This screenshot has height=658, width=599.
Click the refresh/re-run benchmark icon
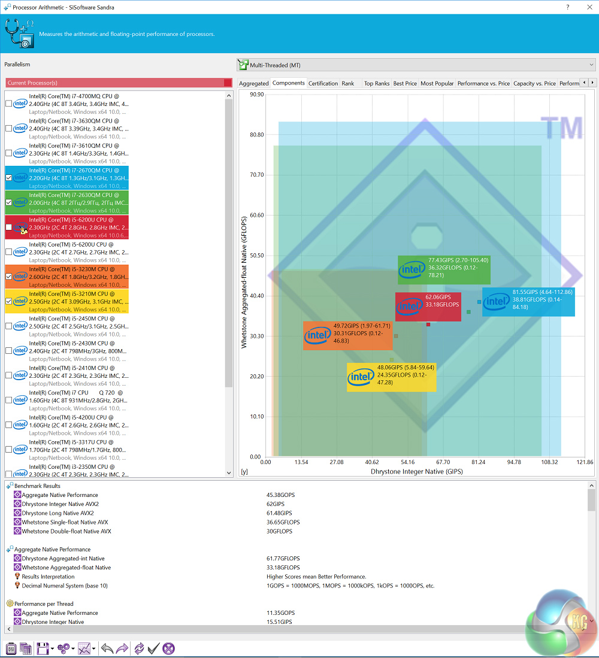coord(139,649)
